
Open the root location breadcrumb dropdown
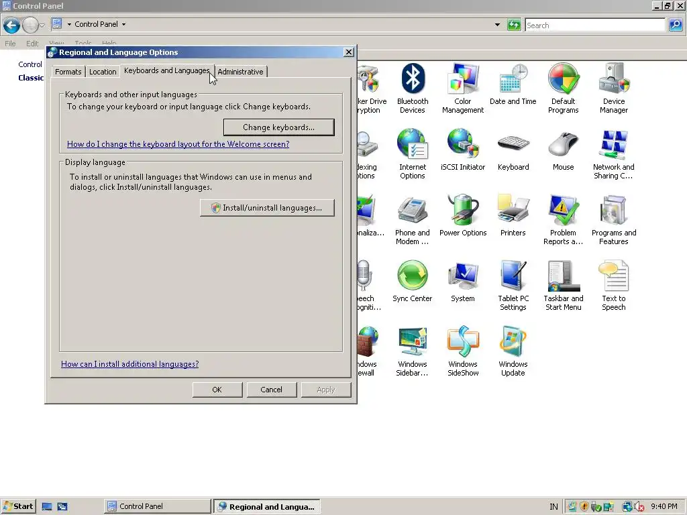coord(69,25)
